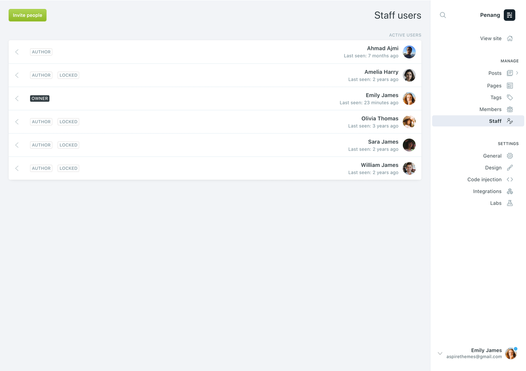This screenshot has width=526, height=371.
Task: Click the LOCKED badge on Amelia Harry
Action: coord(68,75)
